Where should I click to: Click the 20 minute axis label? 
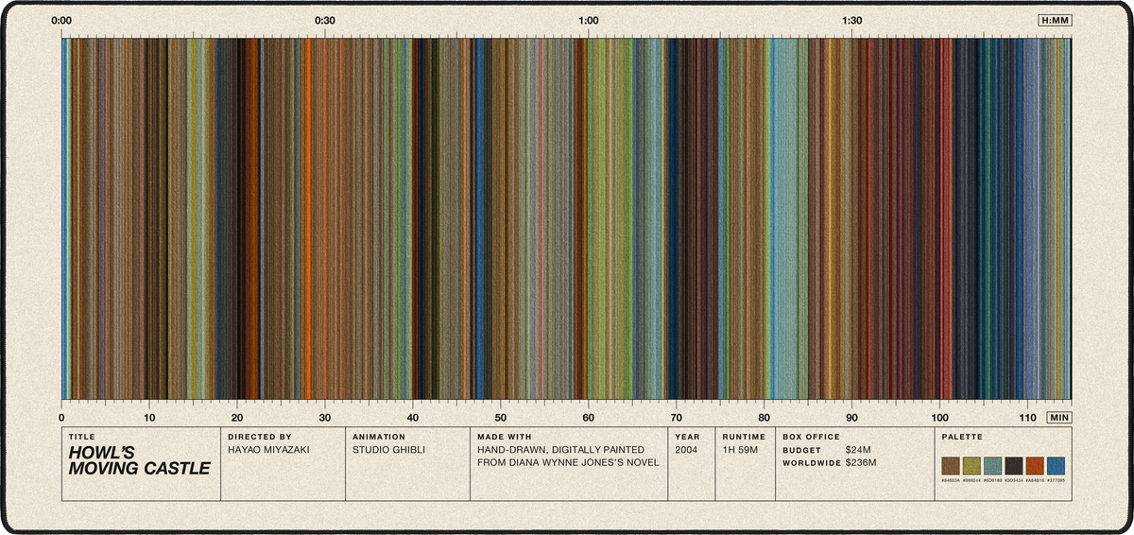[x=237, y=417]
